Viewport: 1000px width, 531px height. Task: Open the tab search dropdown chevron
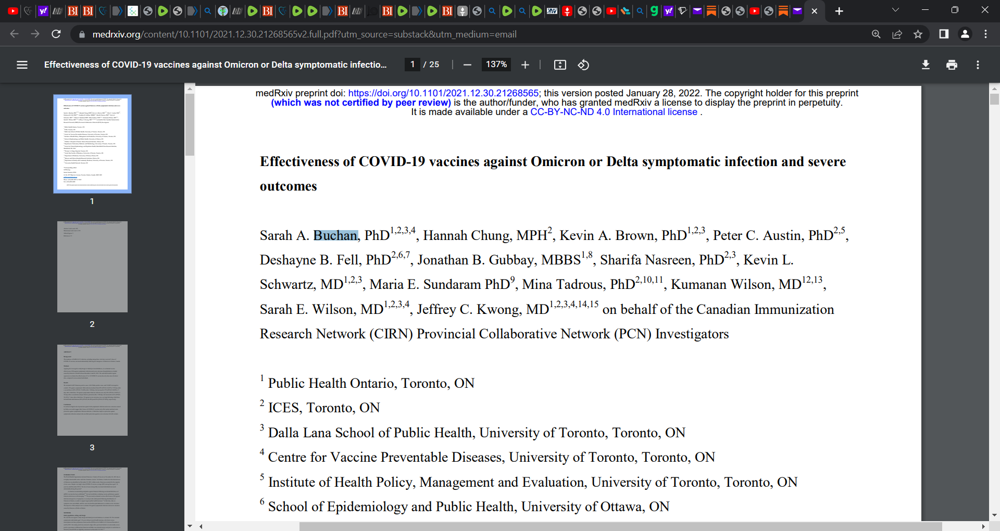(895, 10)
